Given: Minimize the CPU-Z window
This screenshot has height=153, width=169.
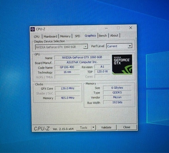Looking at the screenshot, I should tap(106, 28).
